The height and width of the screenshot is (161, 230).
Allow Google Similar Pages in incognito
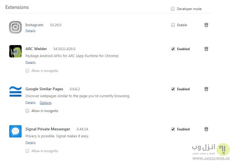(27, 111)
